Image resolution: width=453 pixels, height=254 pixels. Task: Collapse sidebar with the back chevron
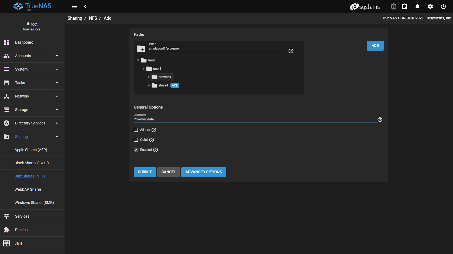coord(85,6)
